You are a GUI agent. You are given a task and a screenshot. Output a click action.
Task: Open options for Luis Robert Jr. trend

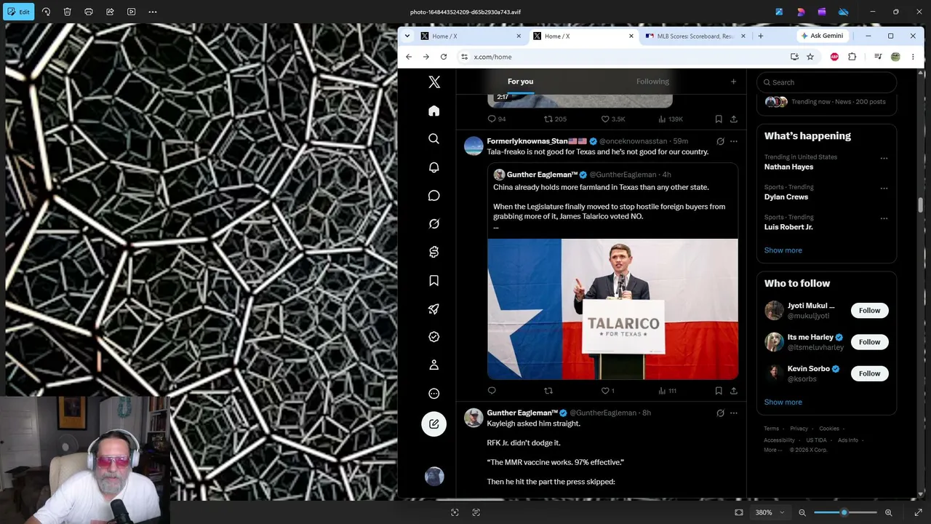coord(884,218)
